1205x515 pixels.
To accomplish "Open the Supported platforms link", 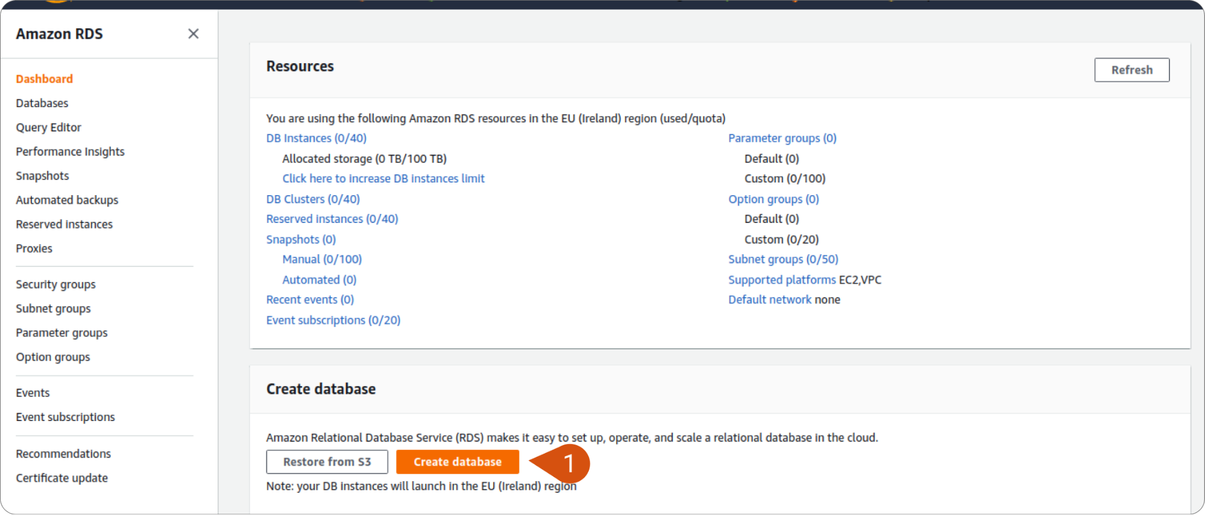I will (782, 280).
